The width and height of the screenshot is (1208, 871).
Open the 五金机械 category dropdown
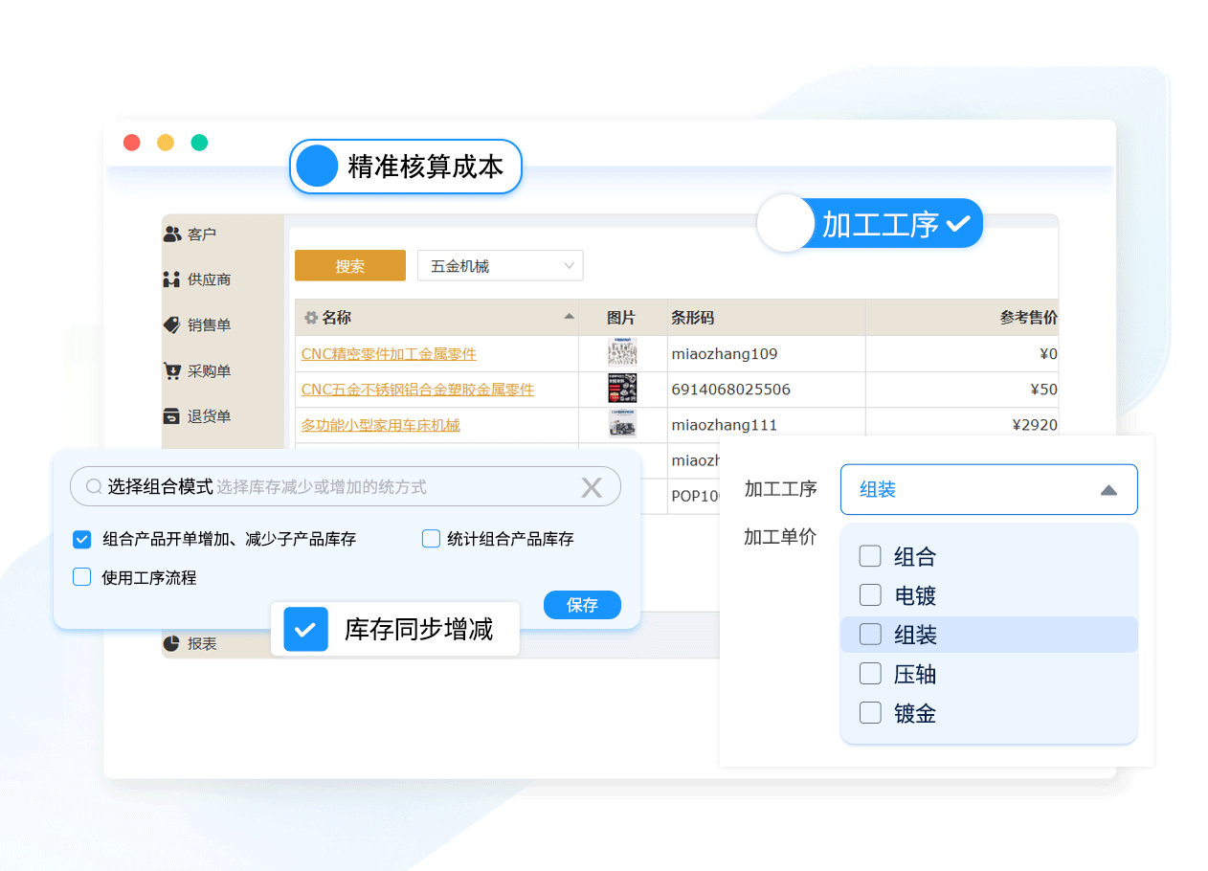tap(500, 266)
